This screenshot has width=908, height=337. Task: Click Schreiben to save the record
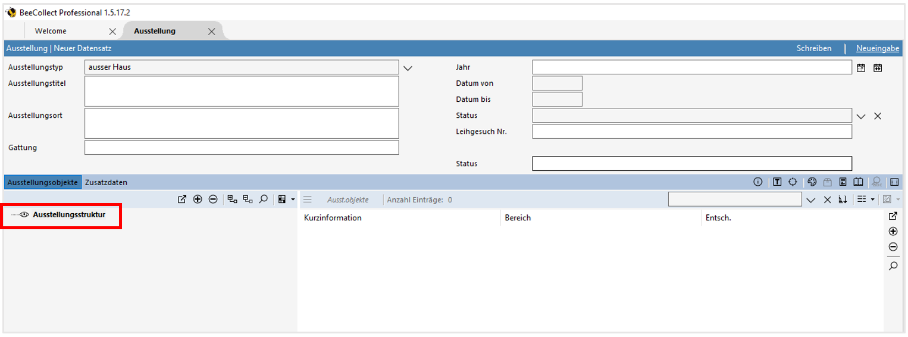point(813,48)
